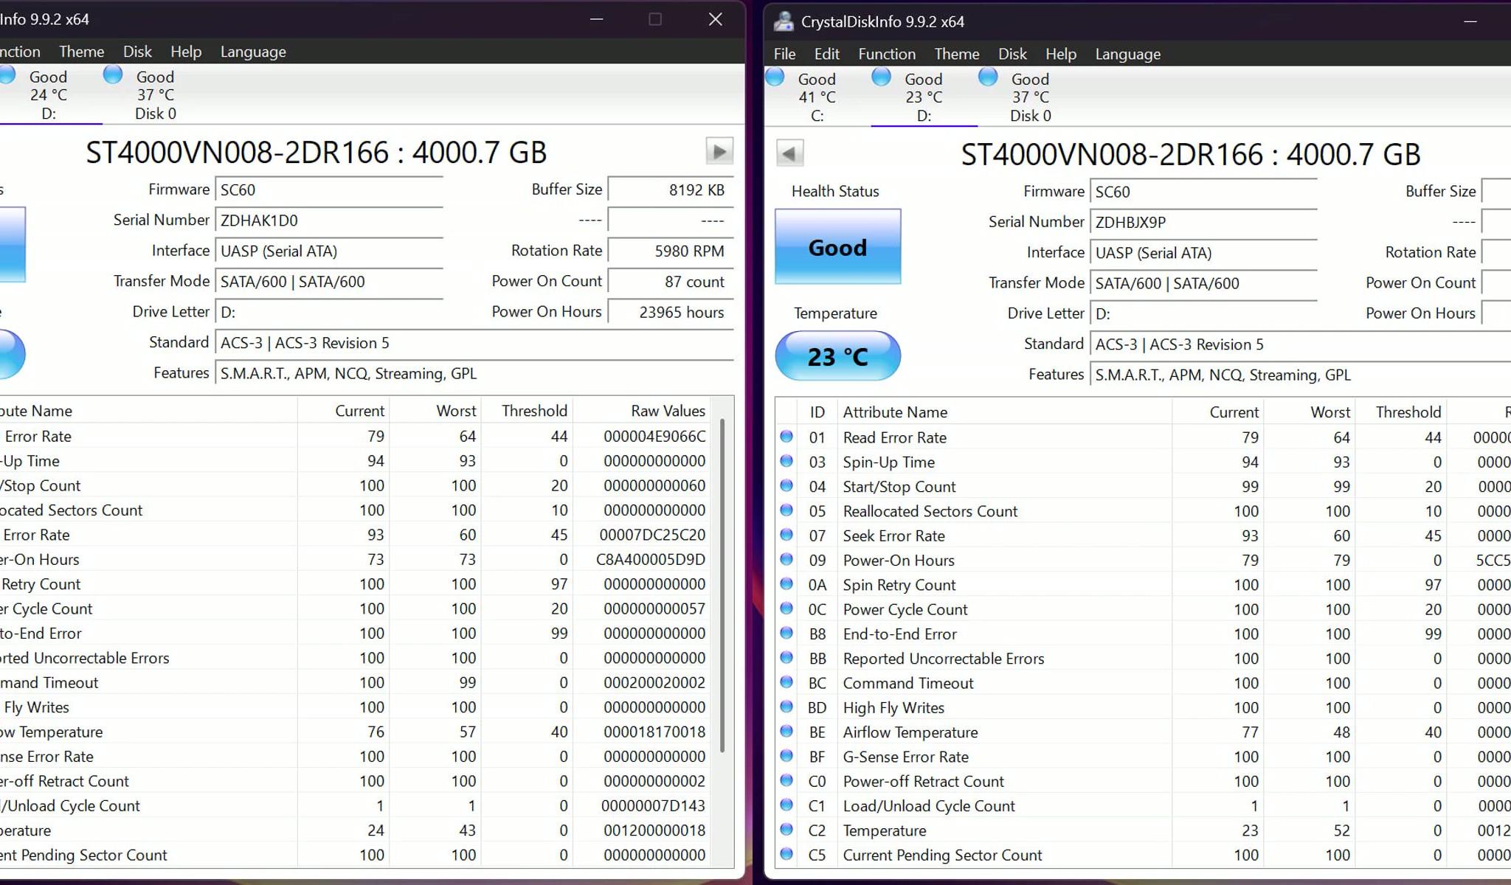The width and height of the screenshot is (1511, 885).
Task: Open Help menu in left window
Action: click(186, 52)
